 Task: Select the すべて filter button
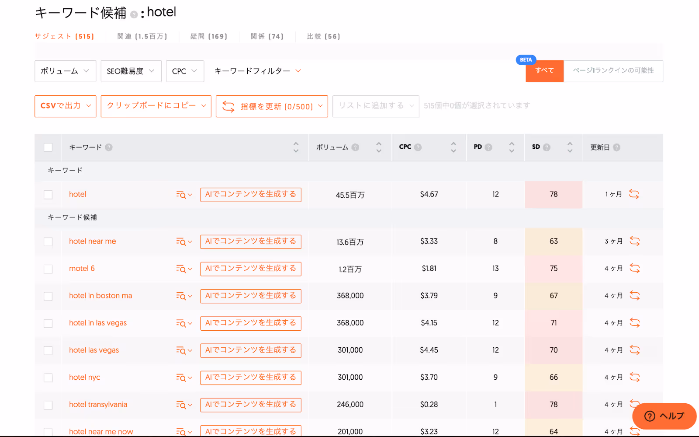click(544, 71)
